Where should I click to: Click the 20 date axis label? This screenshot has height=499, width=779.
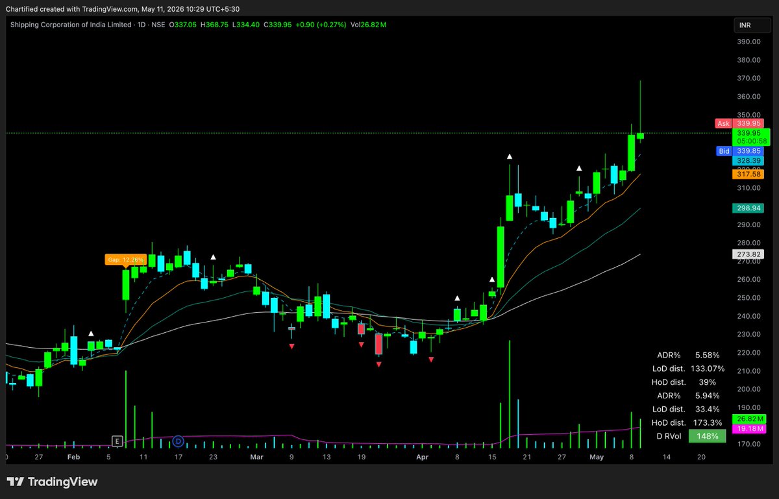coord(700,457)
